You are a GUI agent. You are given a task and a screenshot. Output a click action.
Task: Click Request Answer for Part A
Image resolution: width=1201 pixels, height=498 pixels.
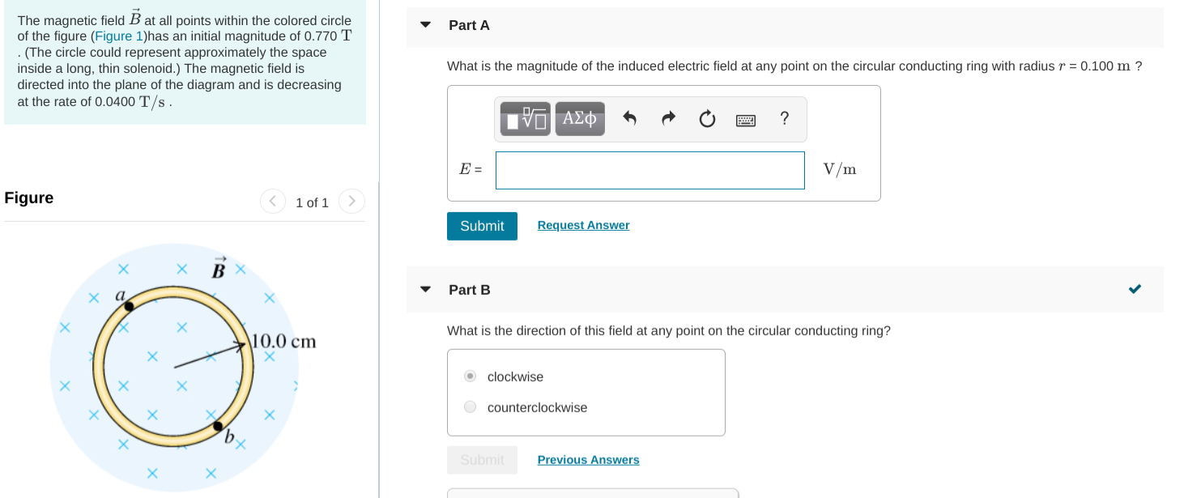(x=583, y=224)
